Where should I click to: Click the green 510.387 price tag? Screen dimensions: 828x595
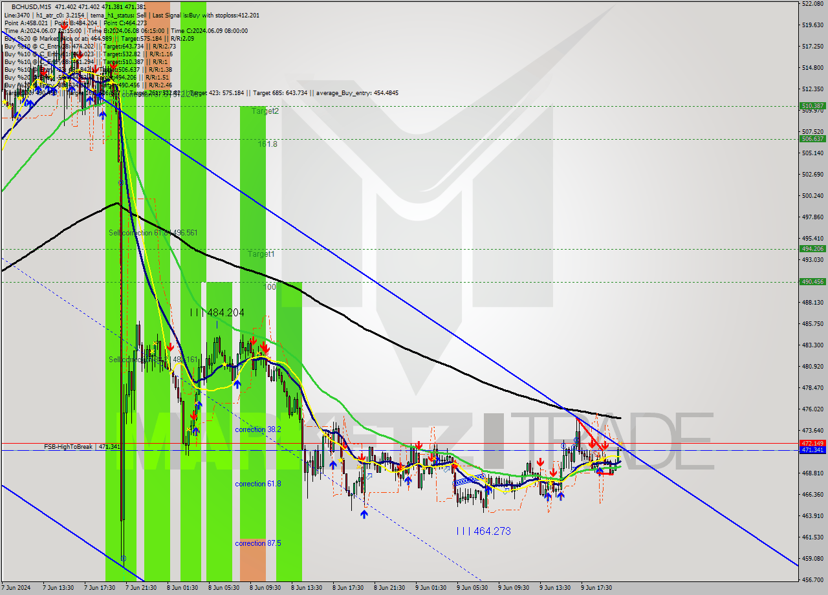pyautogui.click(x=812, y=106)
